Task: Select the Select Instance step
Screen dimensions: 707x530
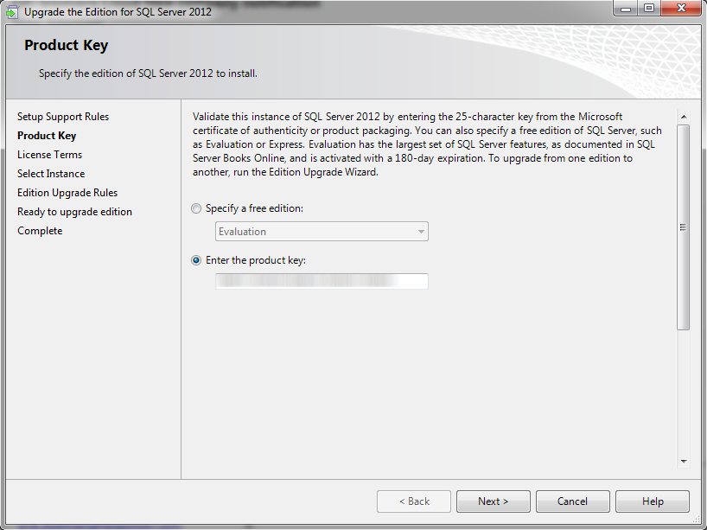Action: coord(51,174)
